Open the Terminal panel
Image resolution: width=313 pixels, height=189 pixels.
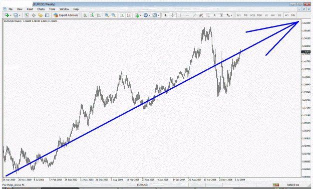click(47, 15)
